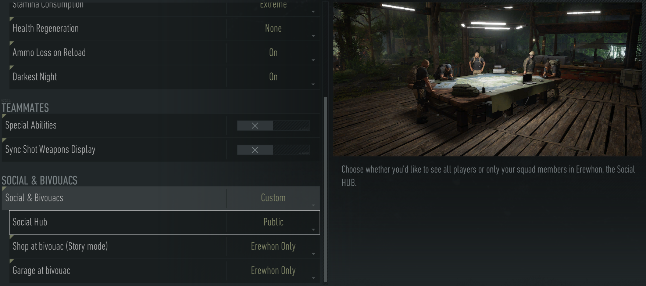Click the green corner marker on Health Regeneration
The image size is (646, 286).
click(11, 19)
